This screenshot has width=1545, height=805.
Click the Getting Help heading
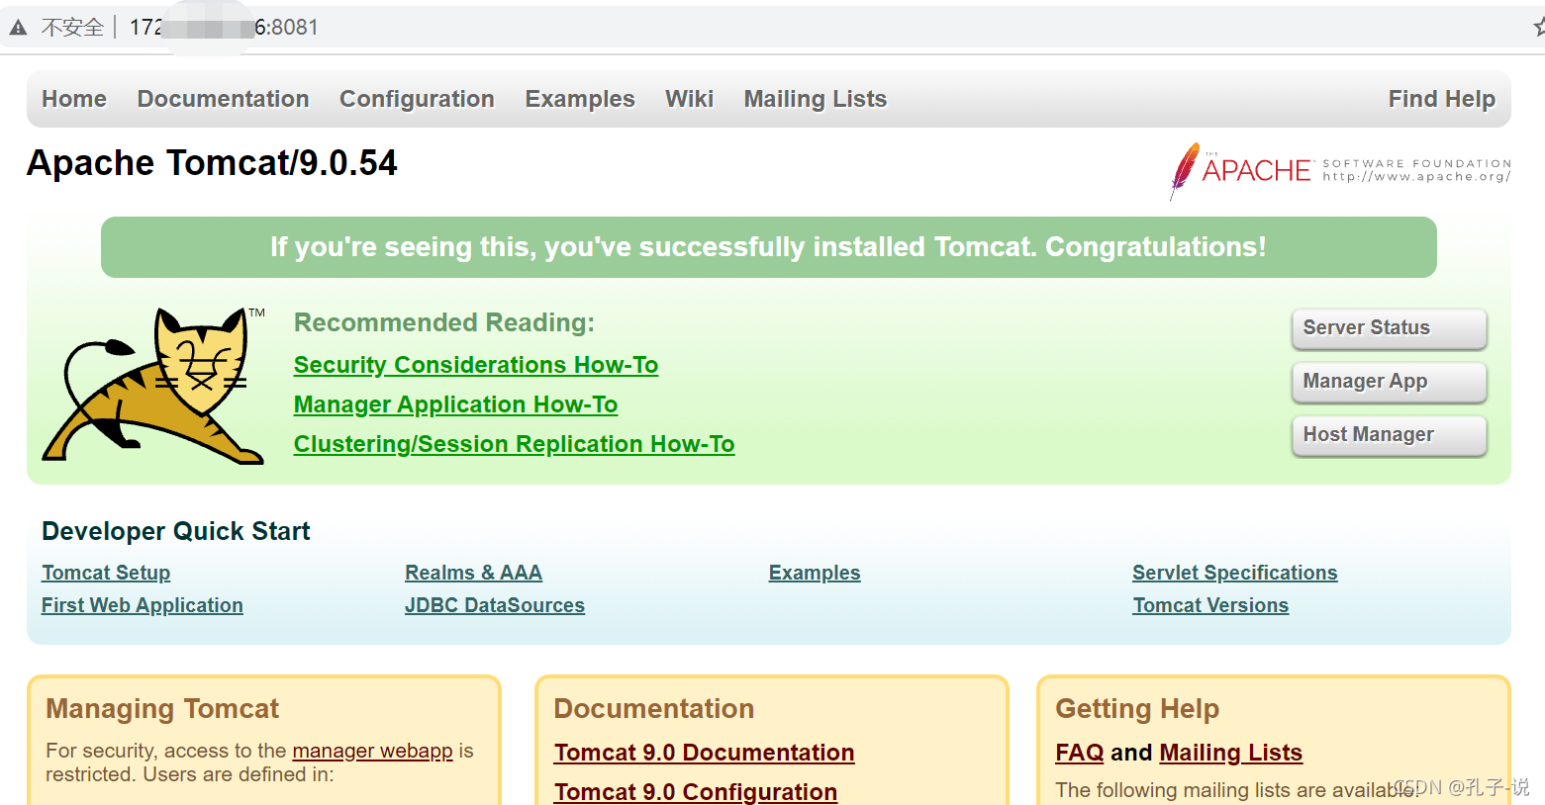pyautogui.click(x=1137, y=709)
